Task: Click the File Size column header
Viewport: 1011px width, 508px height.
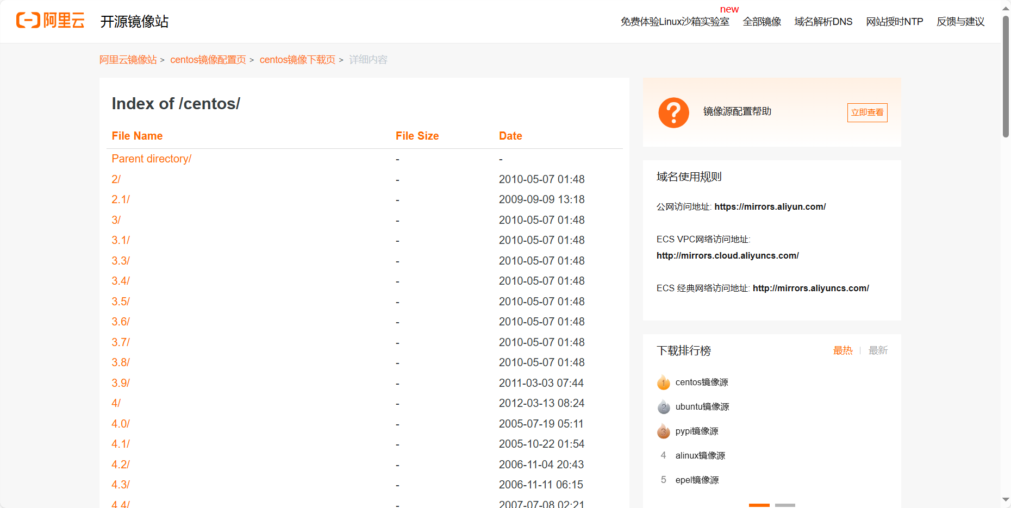Action: coord(417,136)
